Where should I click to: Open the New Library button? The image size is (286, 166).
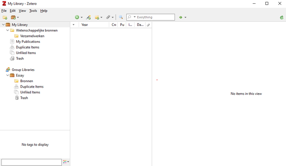15,18
